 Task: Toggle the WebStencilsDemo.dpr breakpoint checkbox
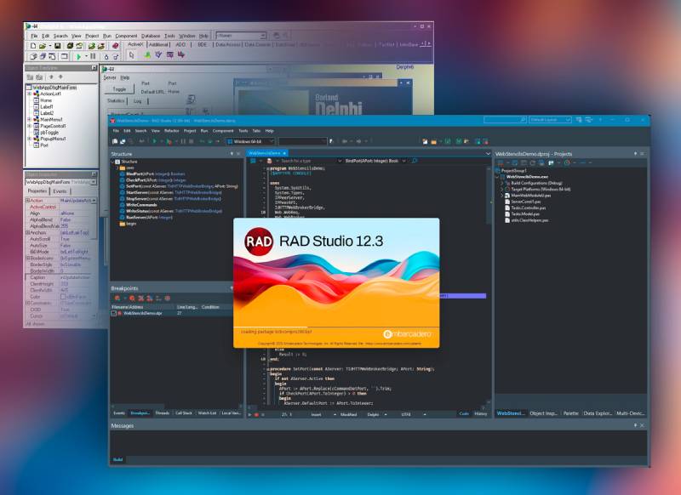click(114, 313)
